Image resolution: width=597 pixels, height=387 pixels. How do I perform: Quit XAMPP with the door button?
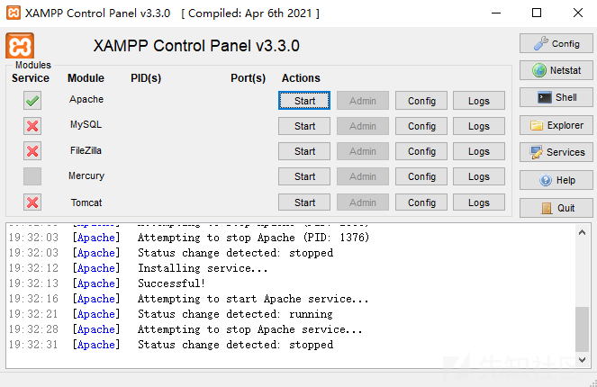coord(556,208)
